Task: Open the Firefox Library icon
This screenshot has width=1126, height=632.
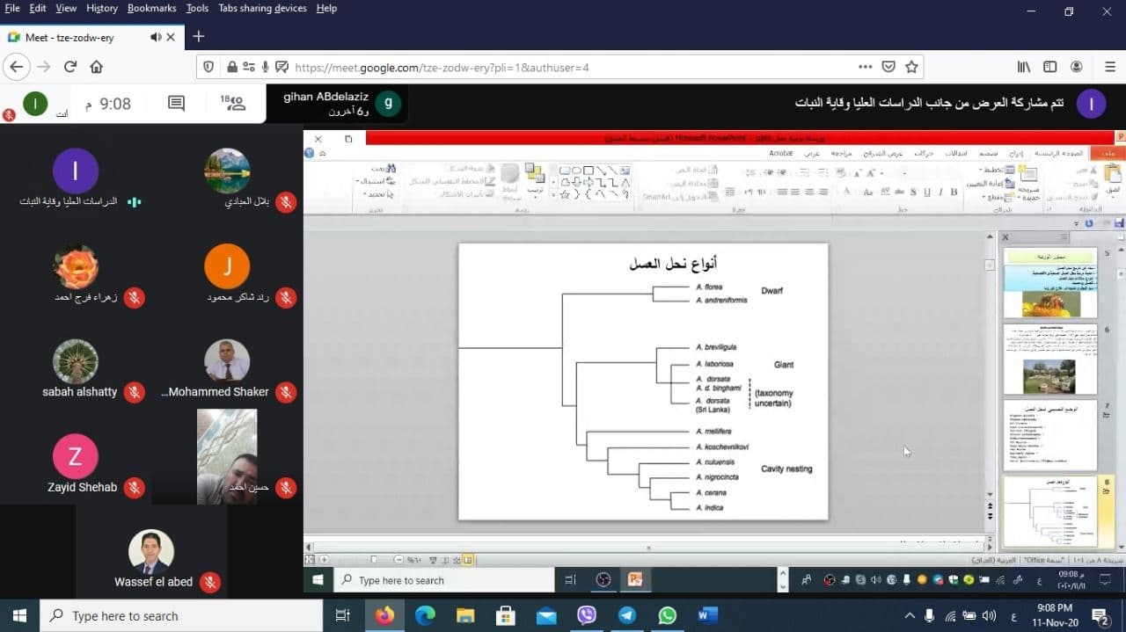Action: pyautogui.click(x=1024, y=67)
